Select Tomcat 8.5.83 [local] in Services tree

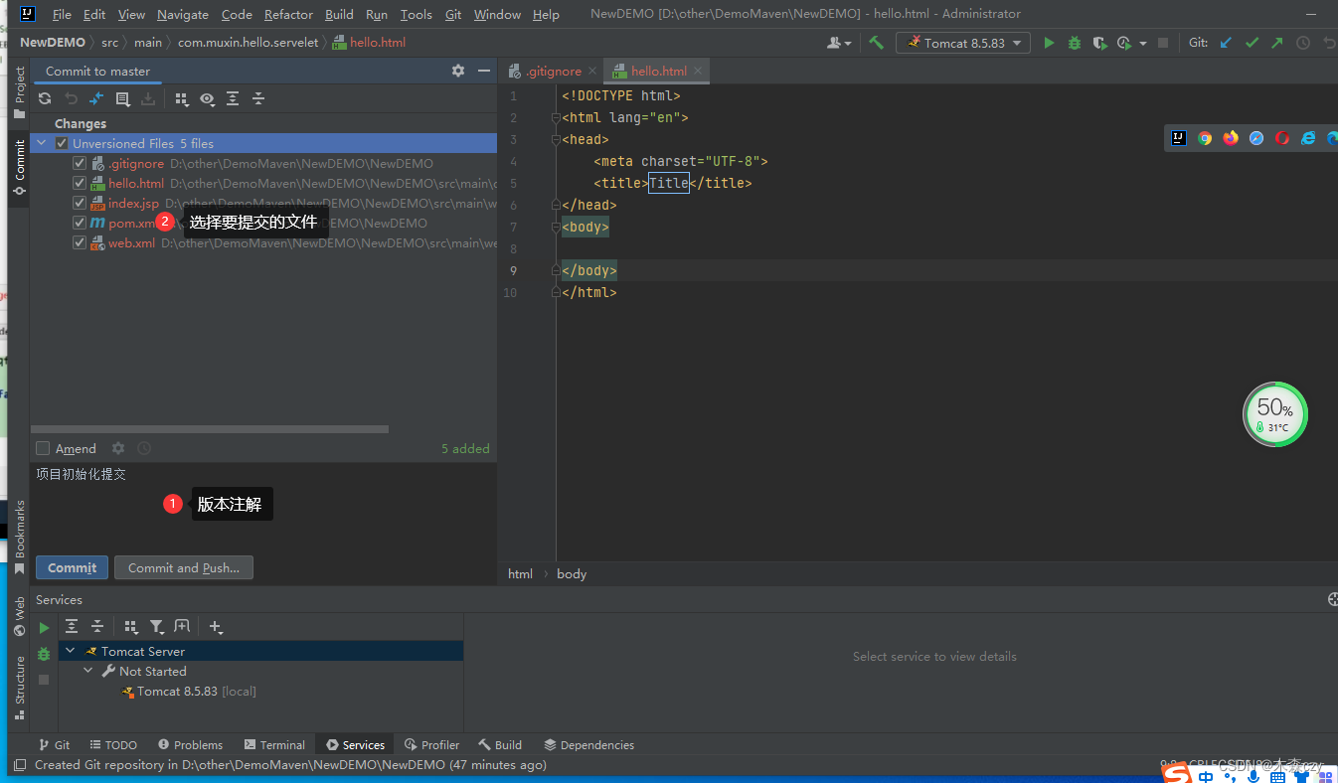coord(188,691)
